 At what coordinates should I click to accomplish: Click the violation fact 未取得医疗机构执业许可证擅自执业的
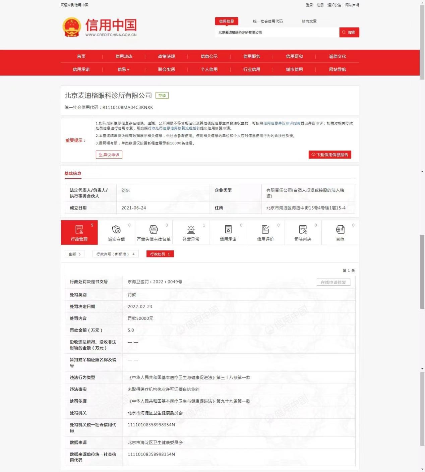click(163, 389)
